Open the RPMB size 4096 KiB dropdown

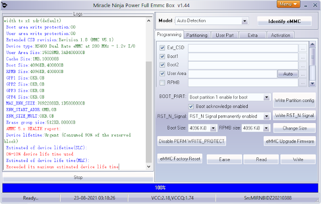266,128
